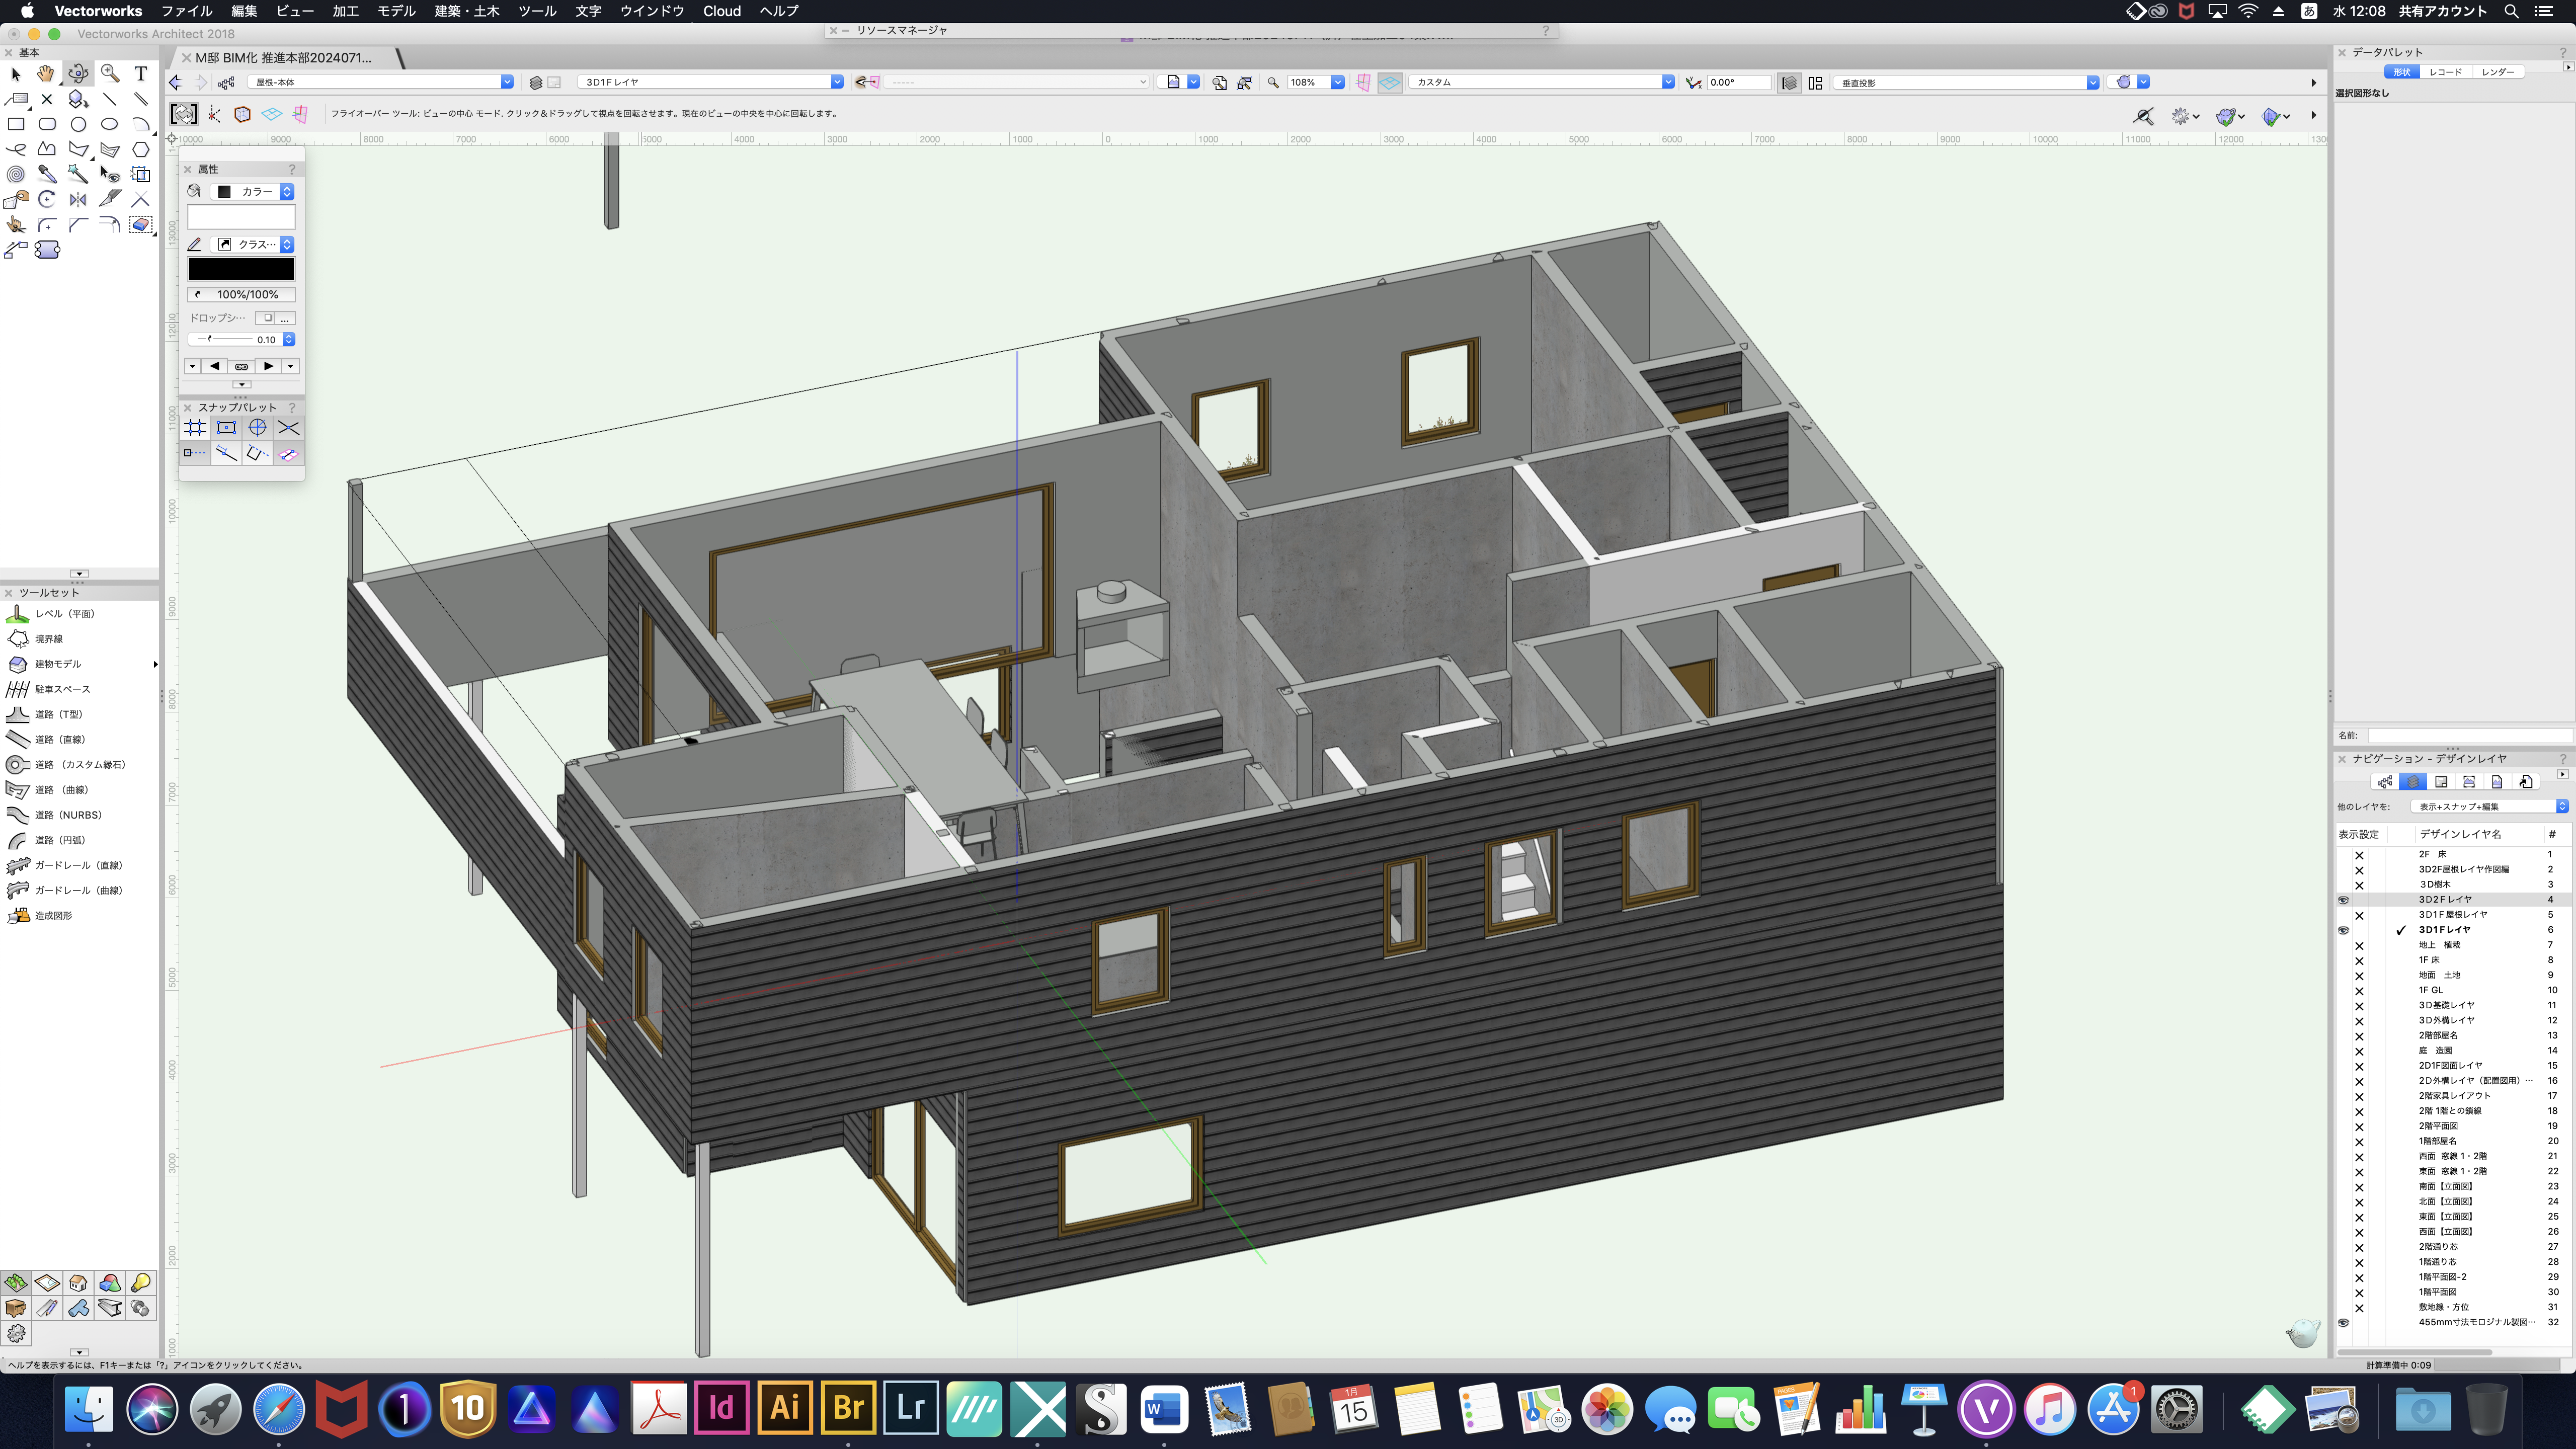Open 建物モデル in tool sets

pyautogui.click(x=58, y=664)
